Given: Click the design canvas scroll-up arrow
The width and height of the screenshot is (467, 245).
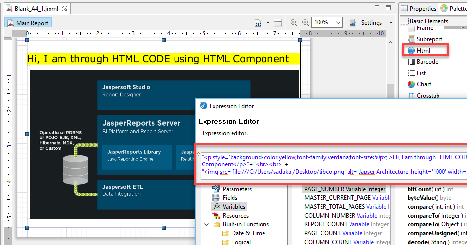Looking at the screenshot, I should pos(390,43).
